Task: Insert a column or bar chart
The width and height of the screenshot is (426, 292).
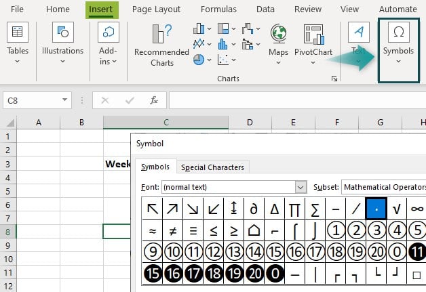Action: (x=199, y=28)
